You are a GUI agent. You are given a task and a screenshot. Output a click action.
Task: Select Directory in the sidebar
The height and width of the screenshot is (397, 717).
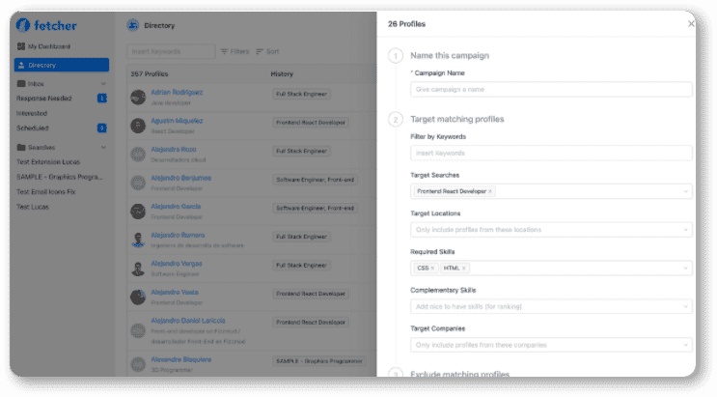click(x=62, y=65)
